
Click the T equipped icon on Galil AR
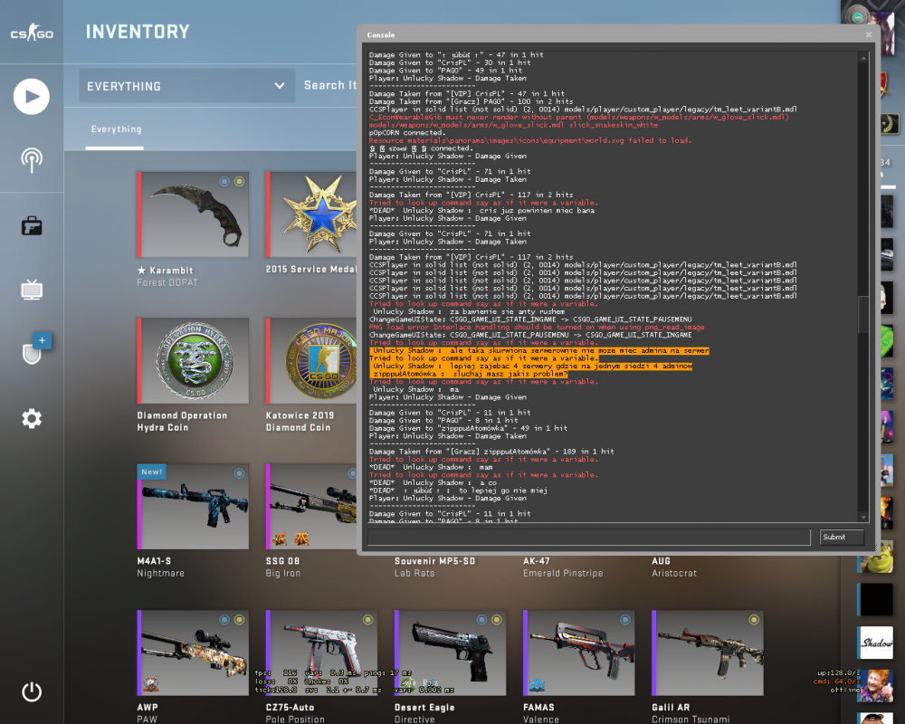point(754,620)
